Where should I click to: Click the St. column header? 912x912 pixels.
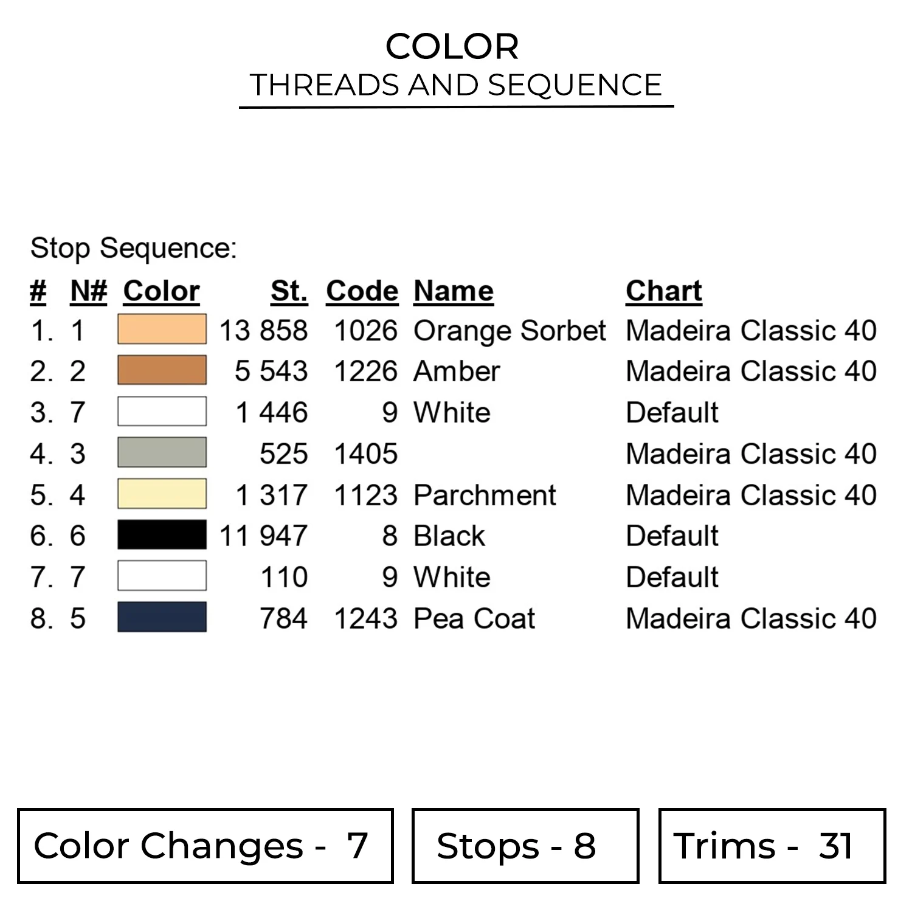[289, 291]
